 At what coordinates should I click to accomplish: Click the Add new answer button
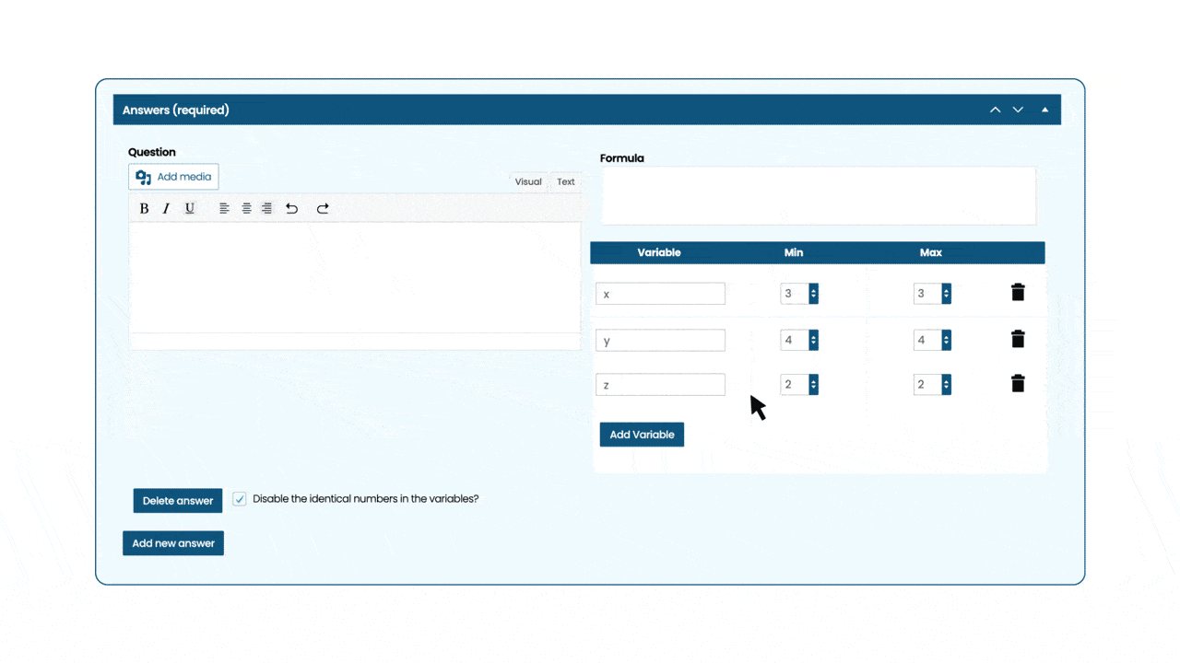pyautogui.click(x=173, y=543)
